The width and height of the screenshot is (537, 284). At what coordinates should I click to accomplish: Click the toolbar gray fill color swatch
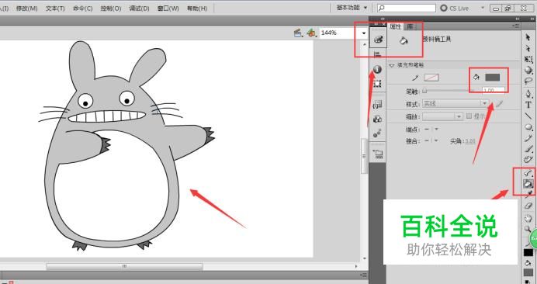pyautogui.click(x=528, y=273)
